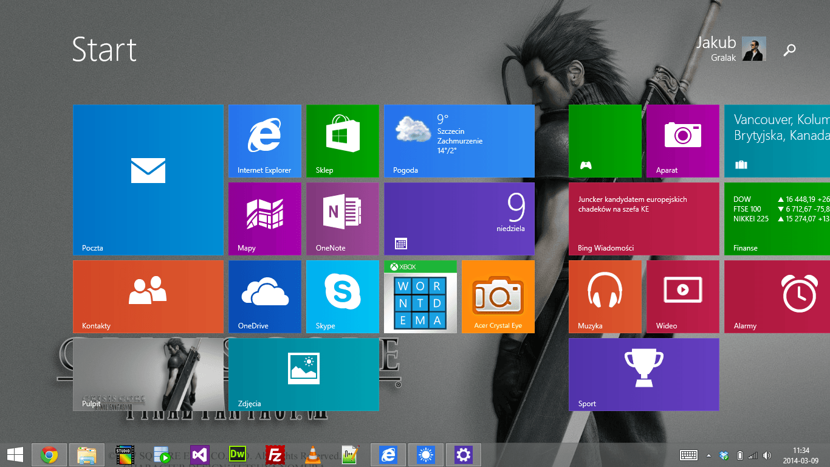Launch Dreamweaver from the taskbar

point(238,455)
